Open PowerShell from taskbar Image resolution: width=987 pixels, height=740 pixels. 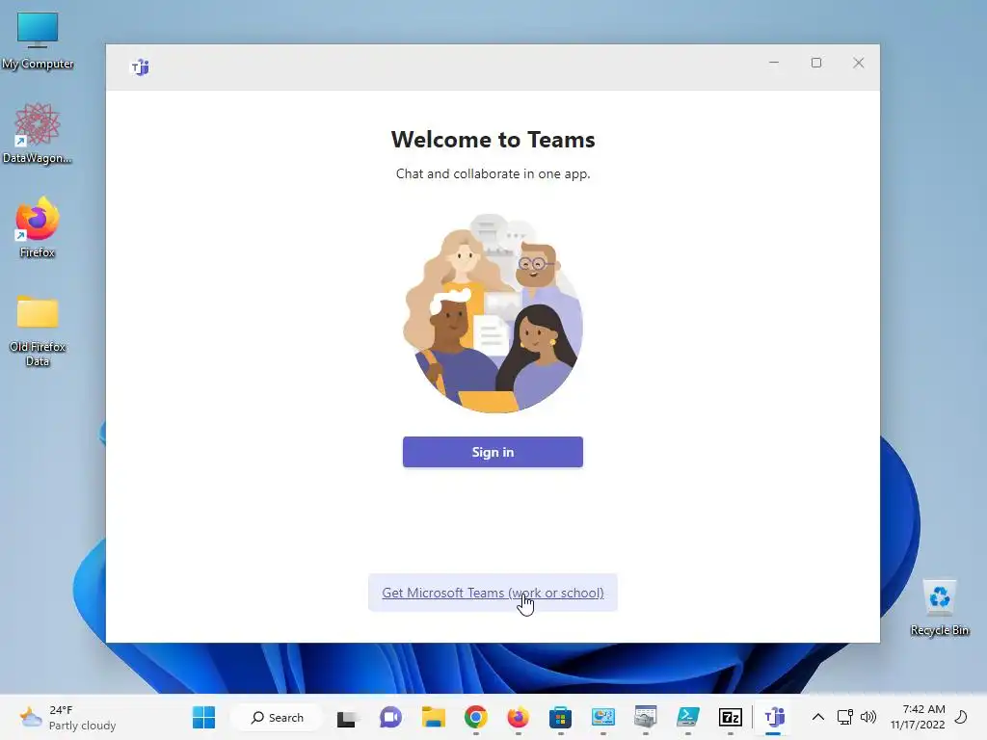tap(688, 717)
